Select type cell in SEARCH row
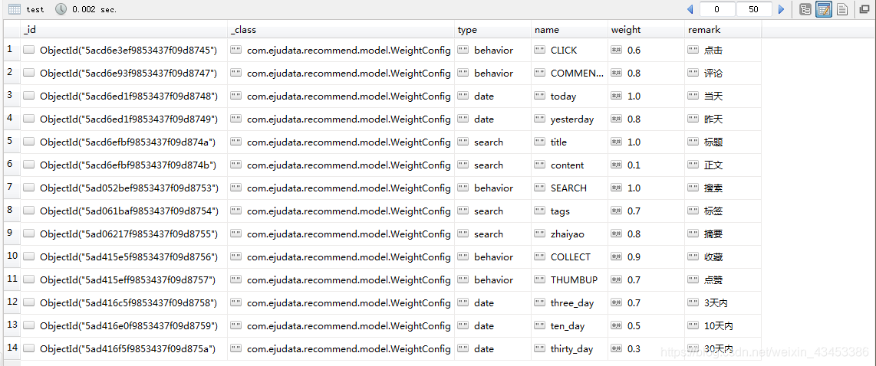 pyautogui.click(x=492, y=188)
